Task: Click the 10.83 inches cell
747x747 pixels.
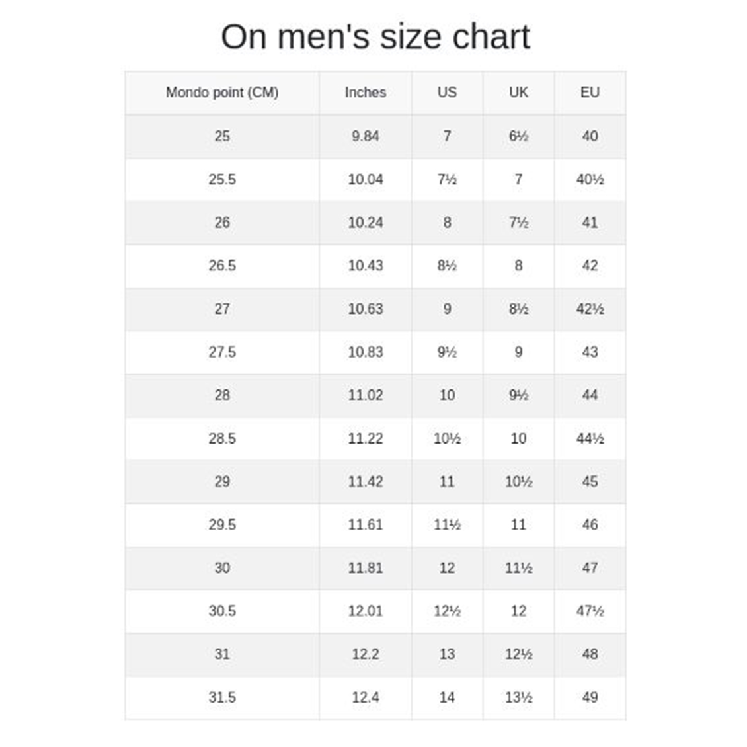Action: point(365,352)
